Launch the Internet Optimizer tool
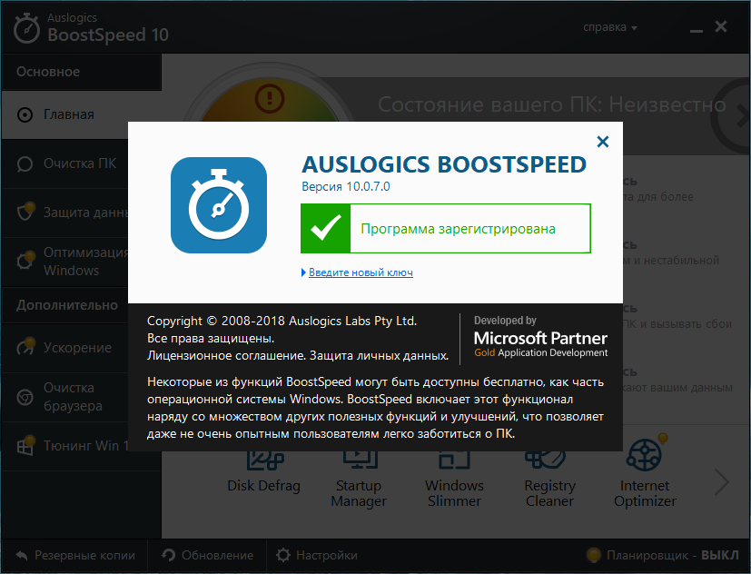 click(645, 473)
